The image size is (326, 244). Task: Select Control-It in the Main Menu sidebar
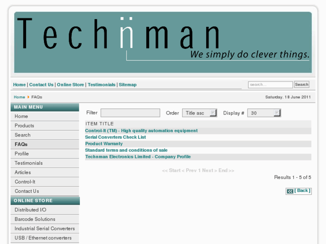pyautogui.click(x=45, y=182)
